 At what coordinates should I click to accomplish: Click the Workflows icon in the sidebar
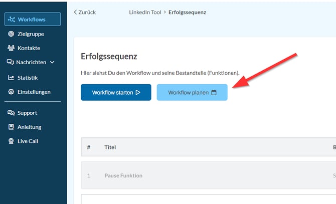(x=11, y=20)
